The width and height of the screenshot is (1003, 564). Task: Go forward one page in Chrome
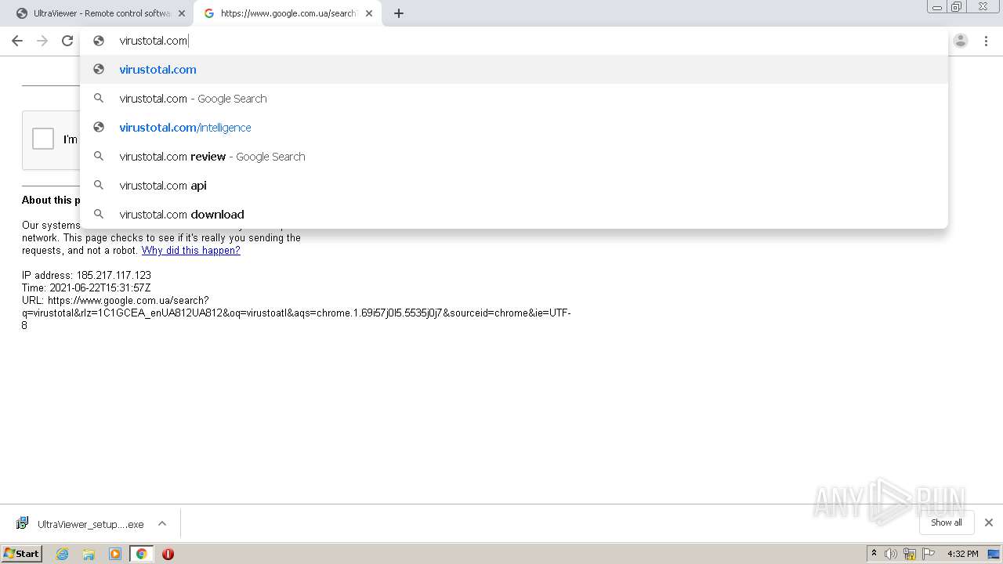(42, 41)
